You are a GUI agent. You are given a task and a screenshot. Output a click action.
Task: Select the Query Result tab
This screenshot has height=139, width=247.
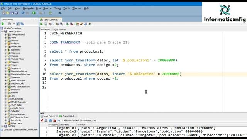tap(68, 116)
